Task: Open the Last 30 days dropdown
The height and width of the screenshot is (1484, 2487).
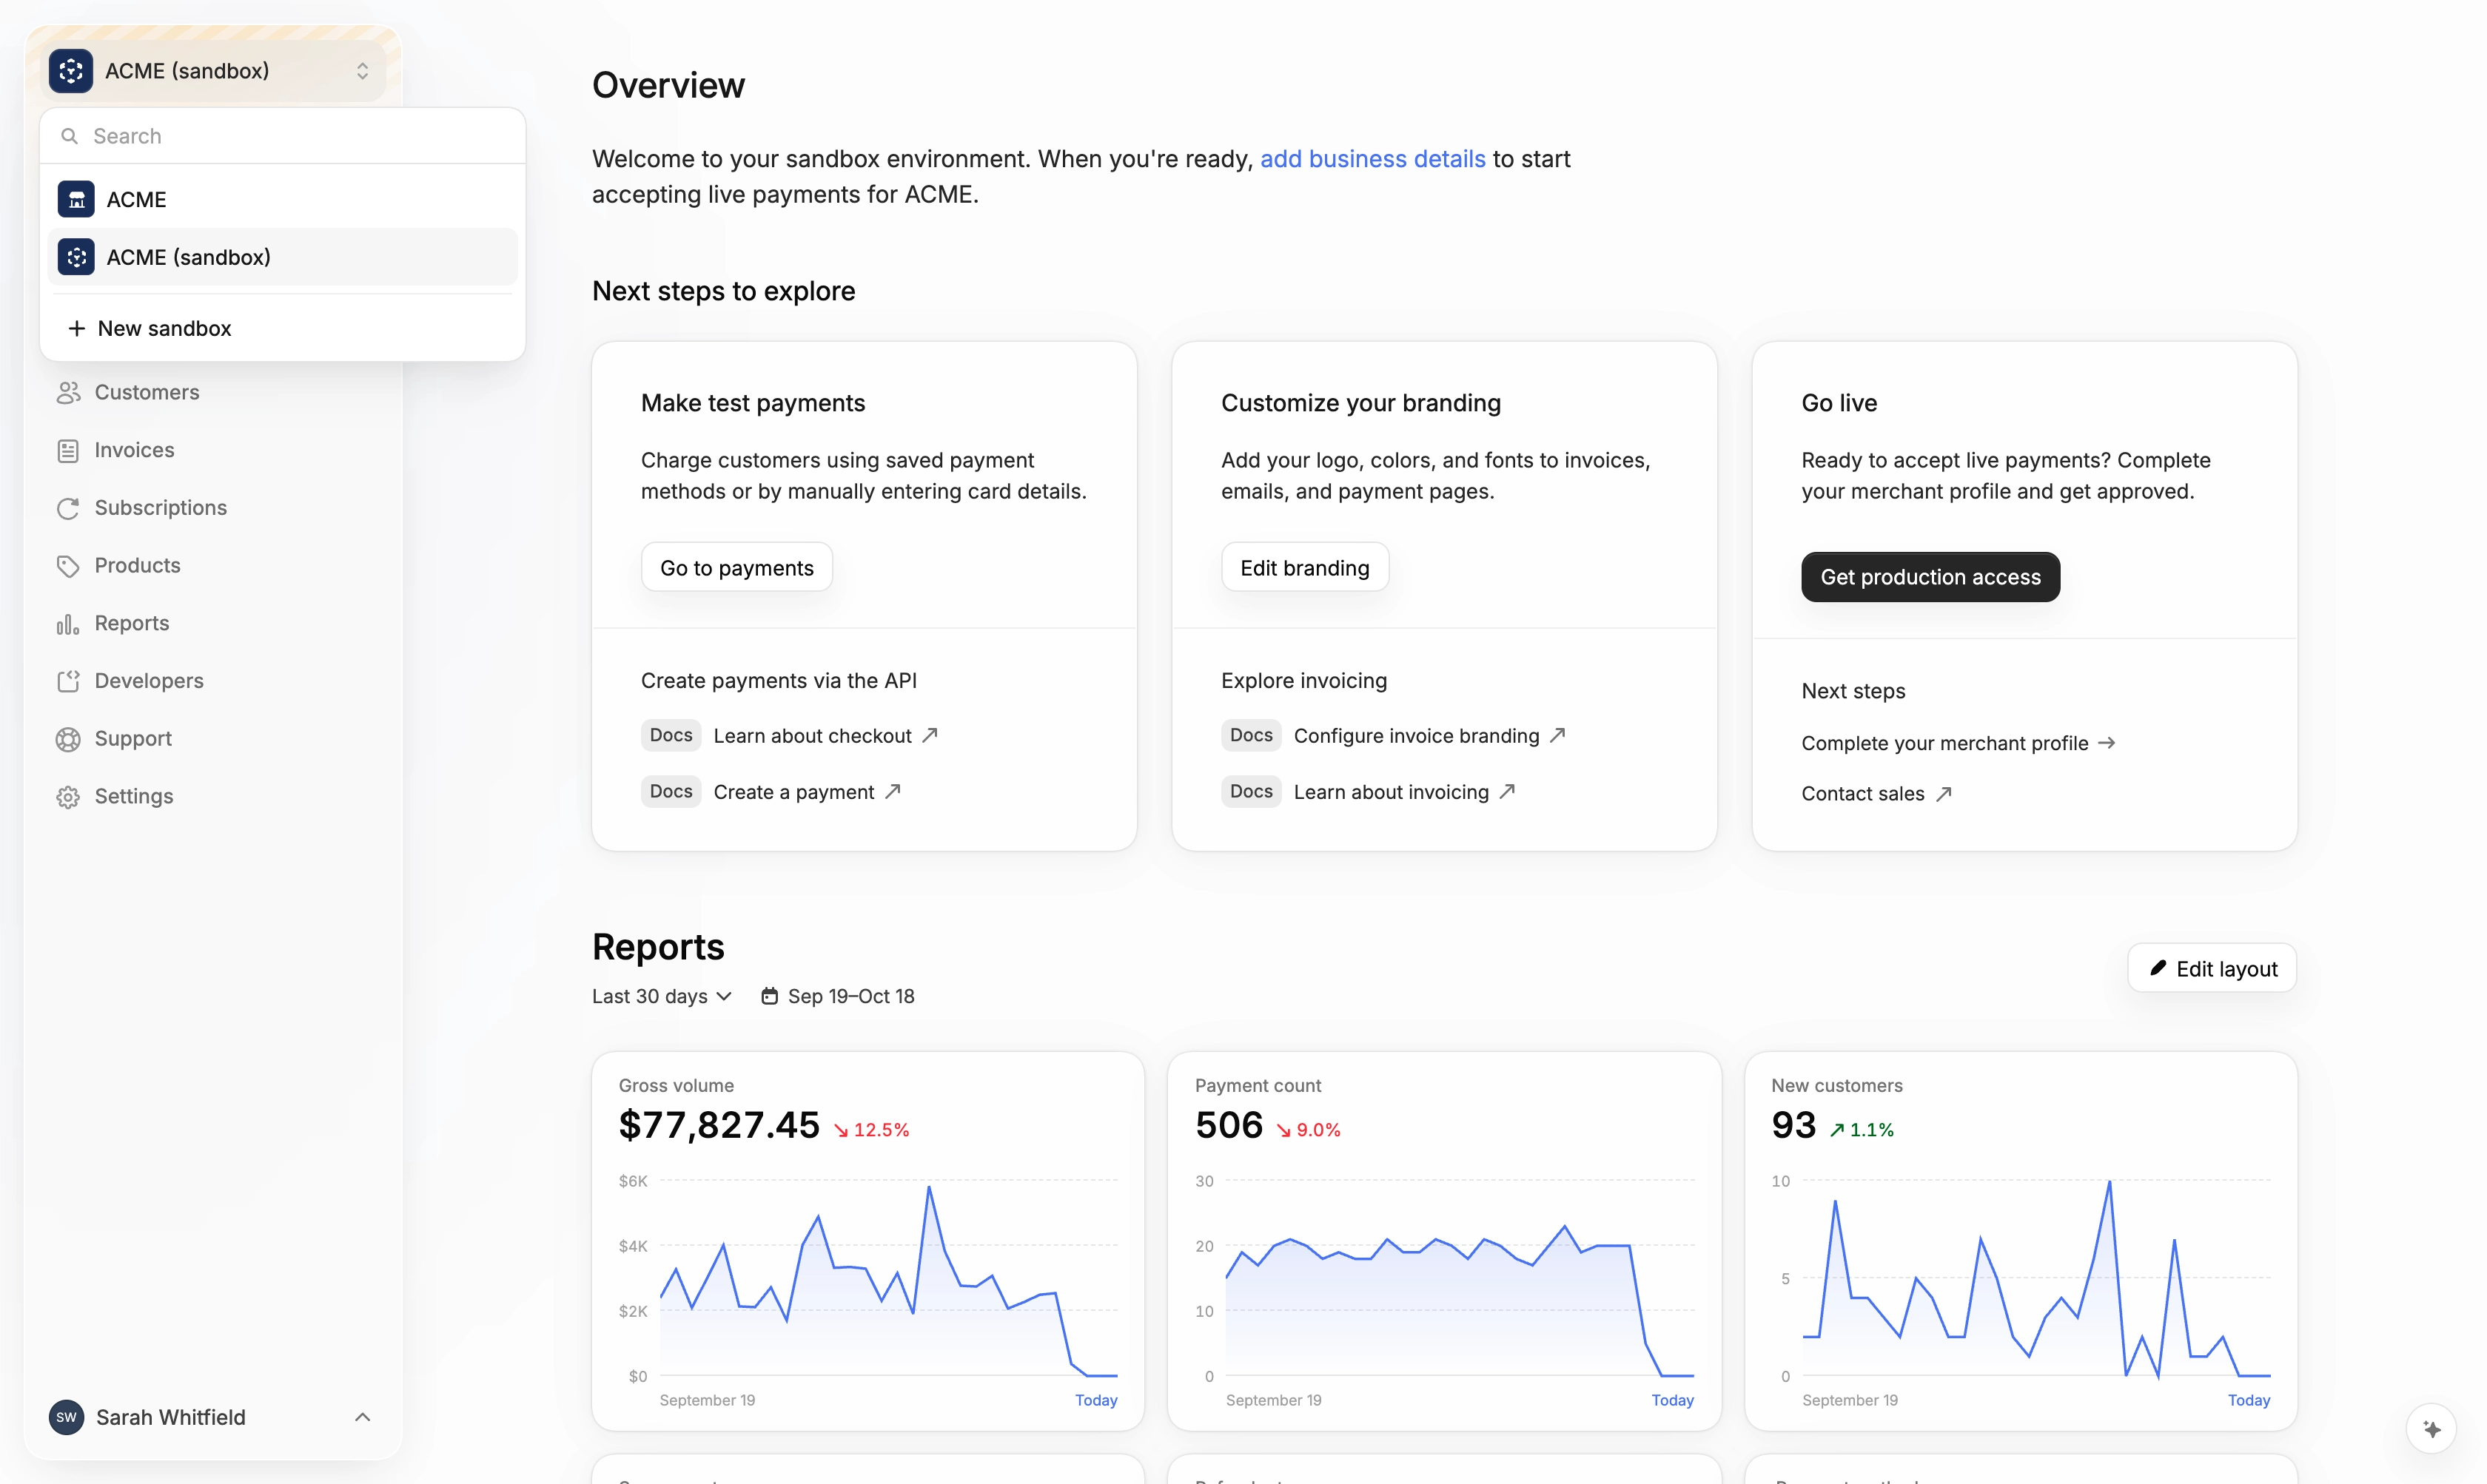Action: point(661,996)
